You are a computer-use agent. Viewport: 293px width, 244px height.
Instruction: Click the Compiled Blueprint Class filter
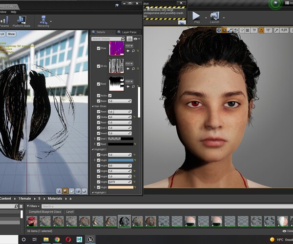coord(45,212)
